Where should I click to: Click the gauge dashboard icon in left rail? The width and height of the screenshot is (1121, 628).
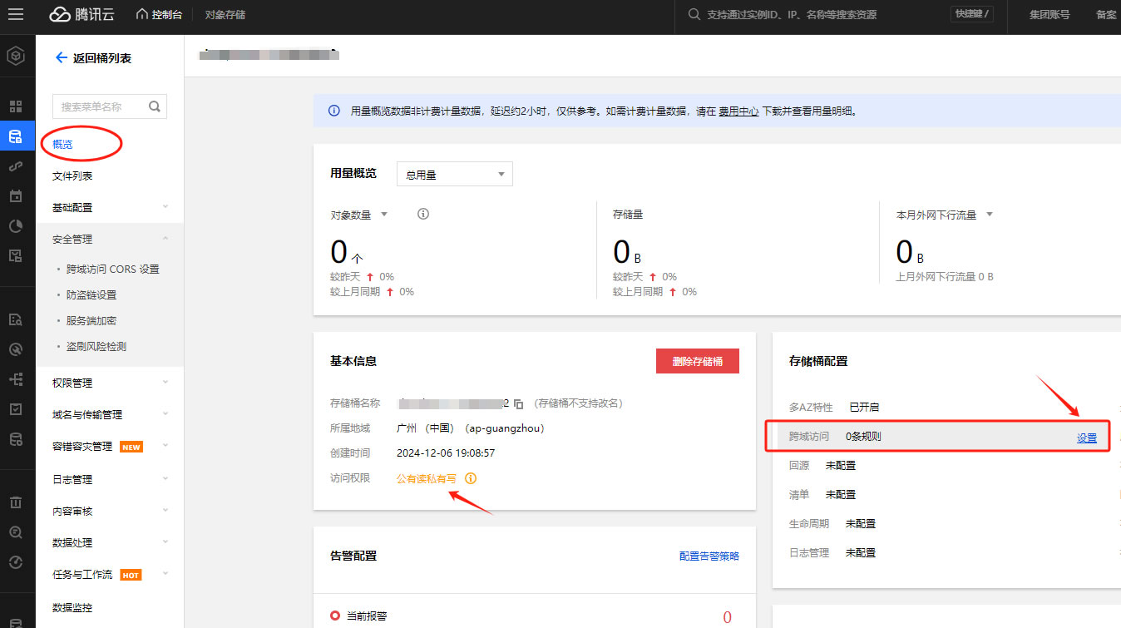[x=16, y=562]
